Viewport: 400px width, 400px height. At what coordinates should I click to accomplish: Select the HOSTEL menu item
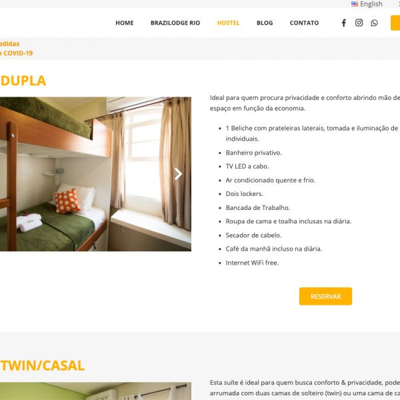[x=228, y=23]
